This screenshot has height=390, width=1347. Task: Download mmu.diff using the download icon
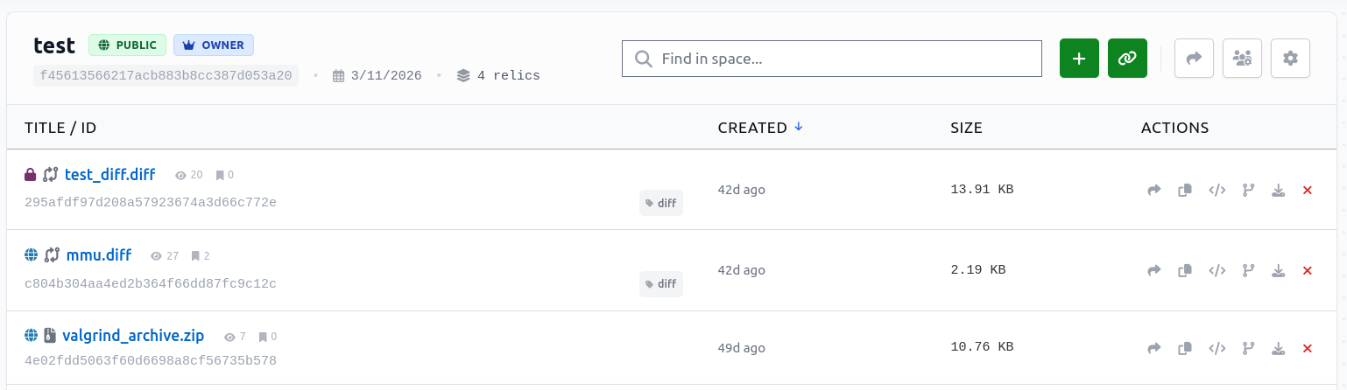coord(1278,271)
